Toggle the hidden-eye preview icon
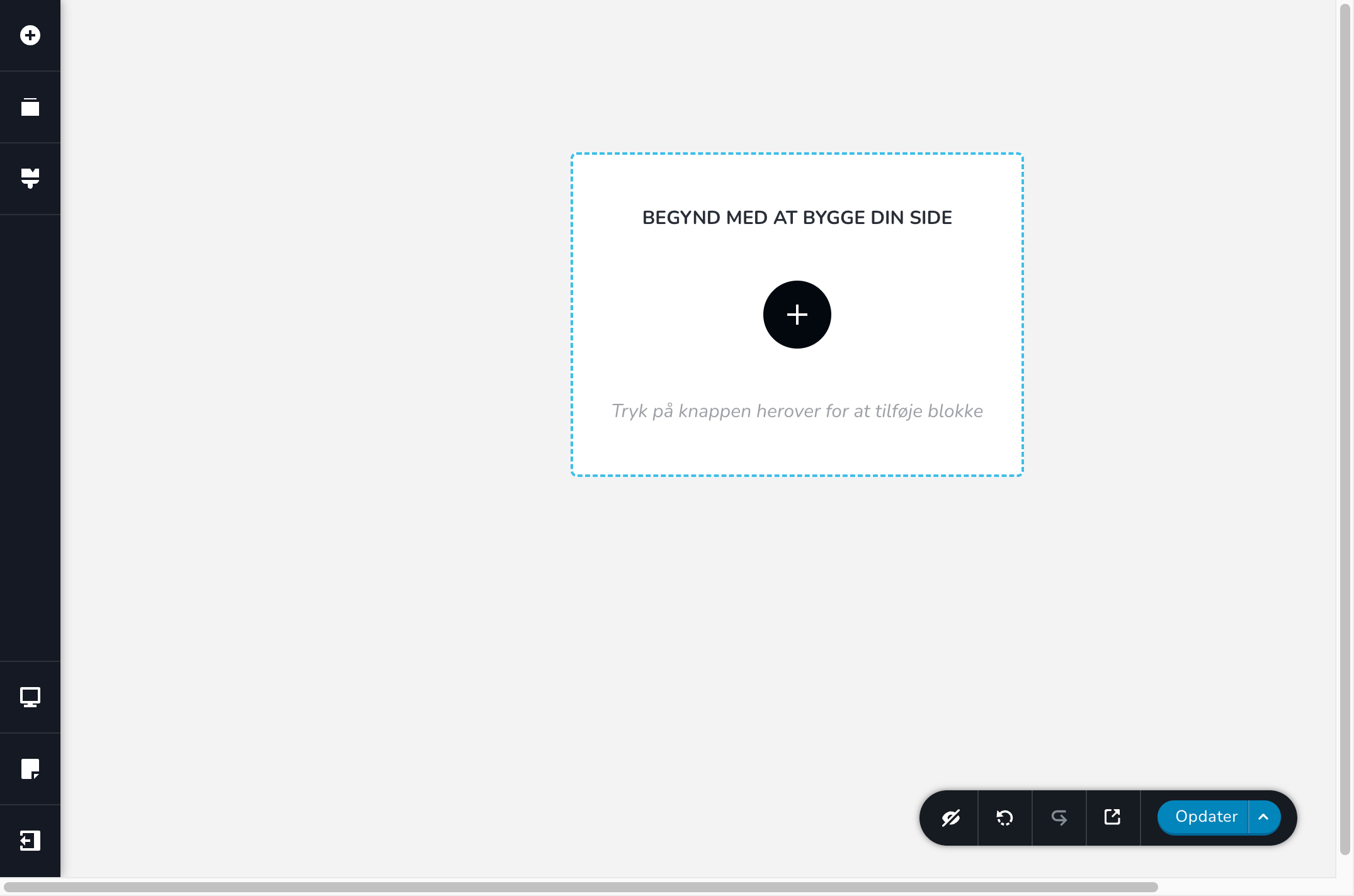The image size is (1354, 896). click(951, 818)
